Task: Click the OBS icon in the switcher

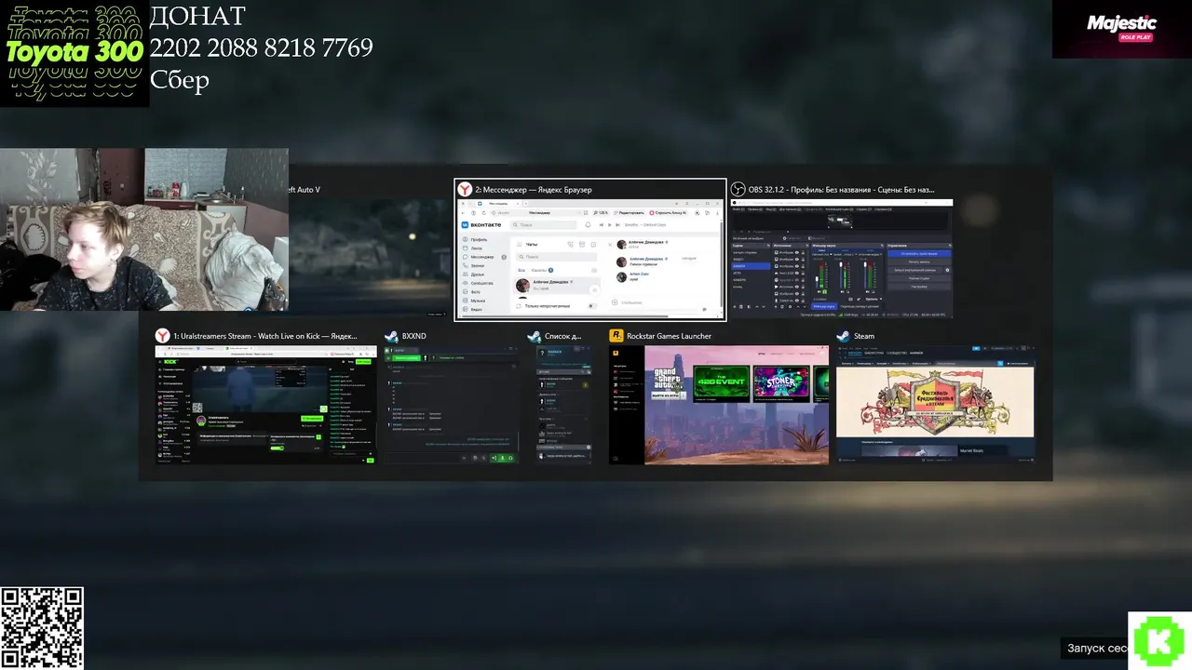Action: point(738,189)
